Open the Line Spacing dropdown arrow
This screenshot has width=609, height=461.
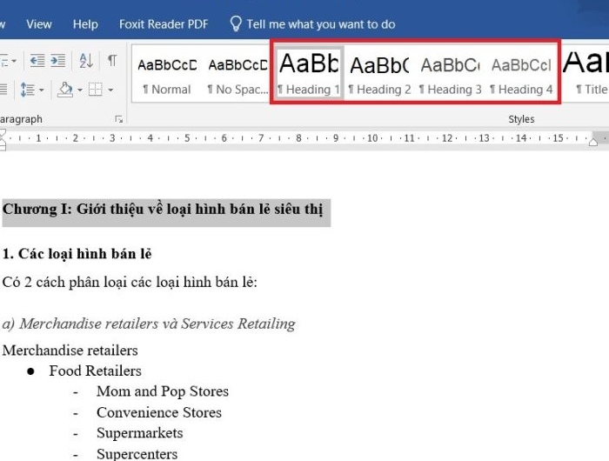[x=40, y=90]
